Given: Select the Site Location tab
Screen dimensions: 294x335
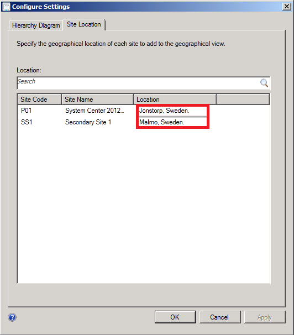Looking at the screenshot, I should coord(84,24).
